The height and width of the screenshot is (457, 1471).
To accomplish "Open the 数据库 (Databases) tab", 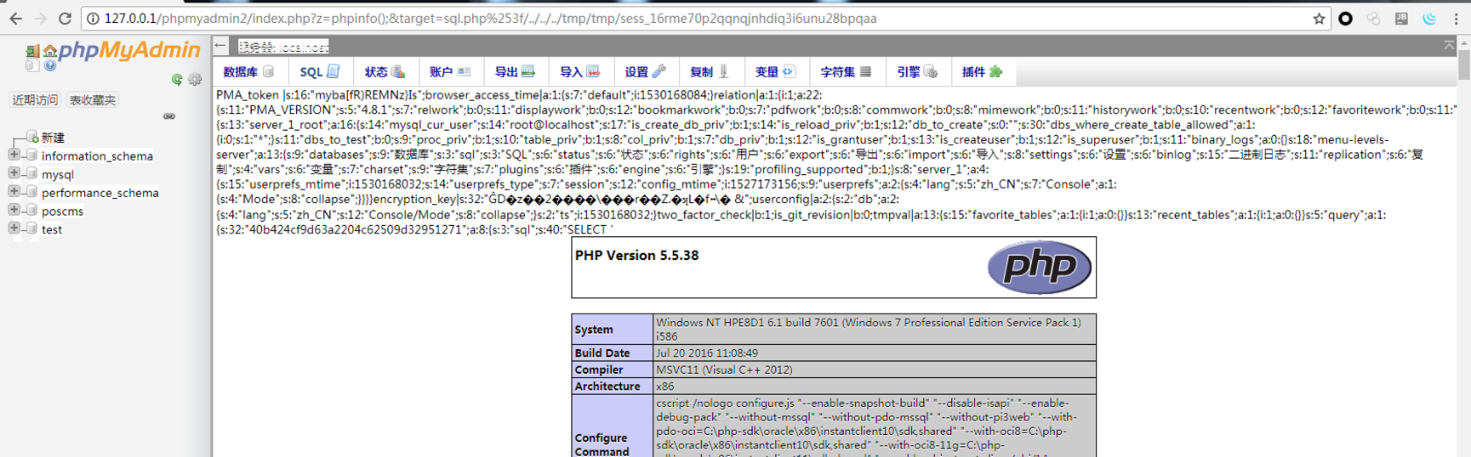I will (248, 72).
